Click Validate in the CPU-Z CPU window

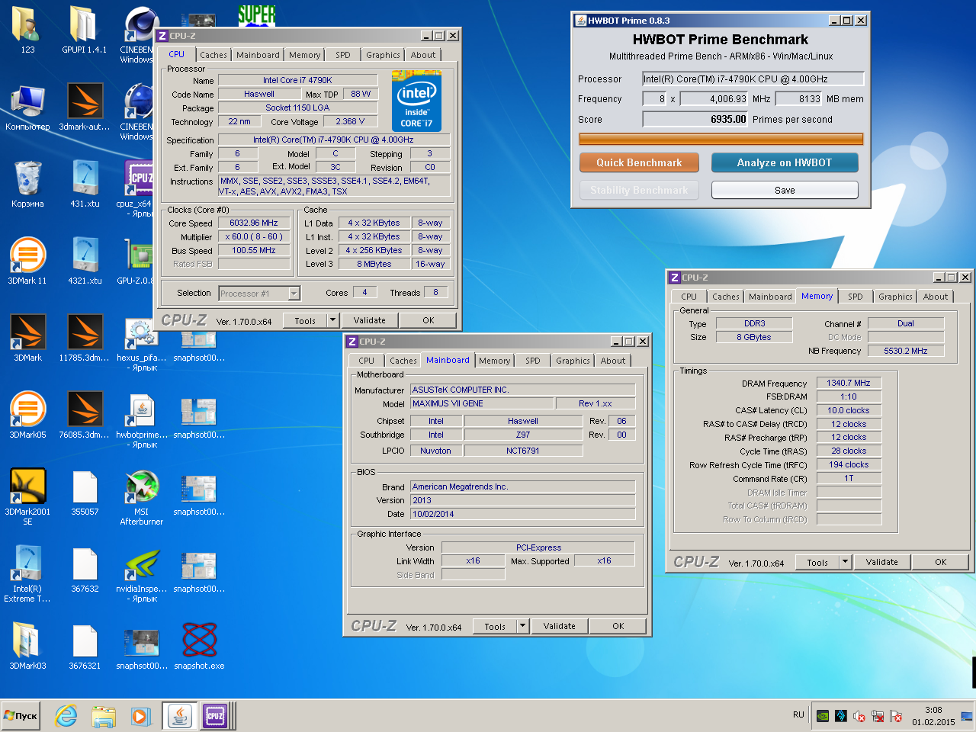coord(369,321)
